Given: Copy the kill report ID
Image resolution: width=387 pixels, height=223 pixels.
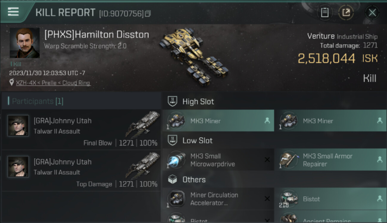Looking at the screenshot, I should coord(148,13).
